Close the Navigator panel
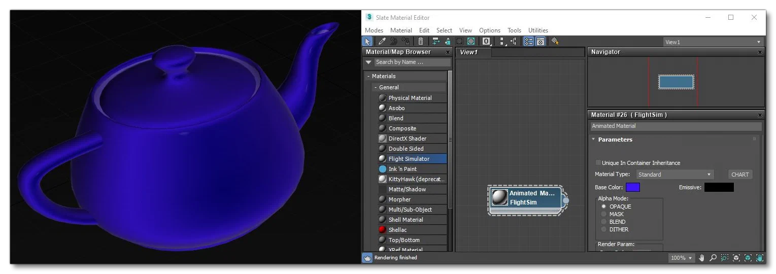Viewport: 776px width, 274px height. tap(760, 52)
